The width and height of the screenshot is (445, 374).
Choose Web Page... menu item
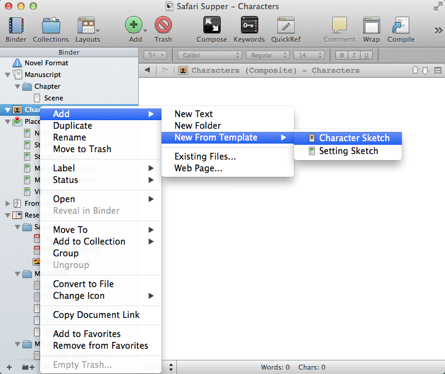click(227, 168)
